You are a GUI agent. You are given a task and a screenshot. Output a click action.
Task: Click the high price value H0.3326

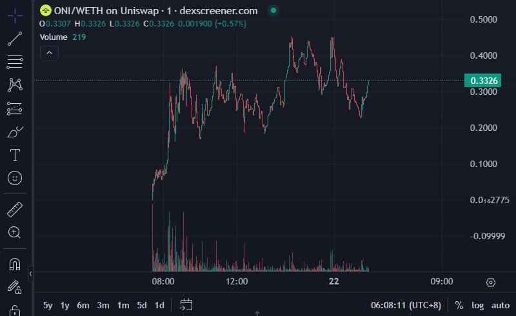90,24
